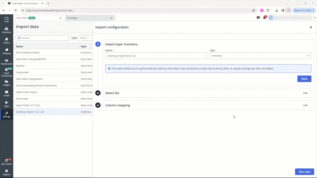Open Emails from the sidebar
Image resolution: width=317 pixels, height=178 pixels.
(x=7, y=93)
